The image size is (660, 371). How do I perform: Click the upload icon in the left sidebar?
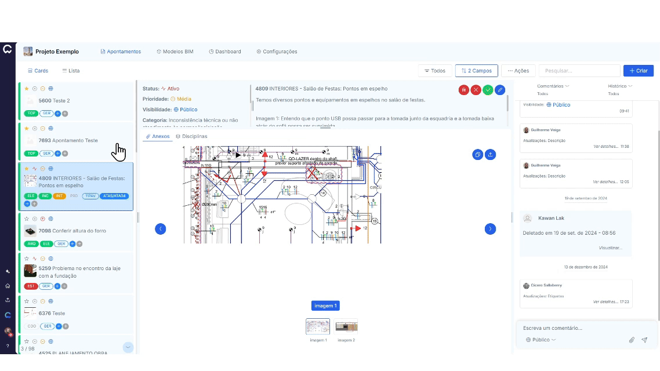point(8,300)
